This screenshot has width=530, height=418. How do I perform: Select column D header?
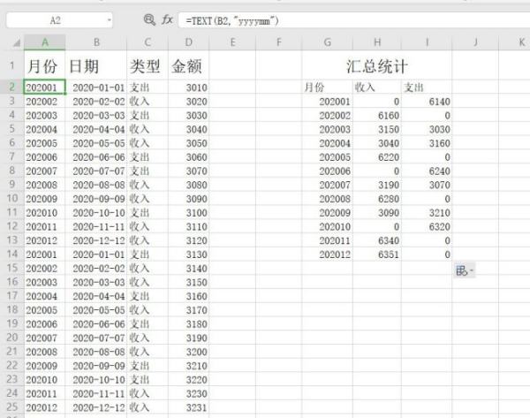pyautogui.click(x=188, y=42)
